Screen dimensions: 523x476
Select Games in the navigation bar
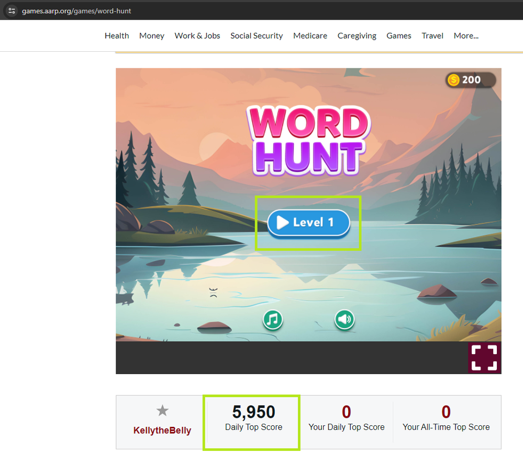pos(399,36)
